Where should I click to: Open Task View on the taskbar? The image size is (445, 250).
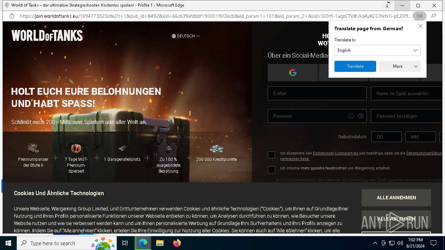pyautogui.click(x=125, y=243)
